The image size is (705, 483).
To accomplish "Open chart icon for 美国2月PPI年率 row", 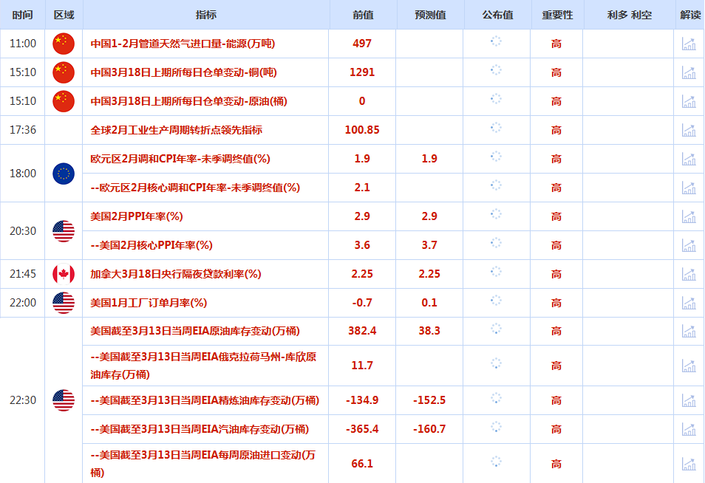I will pos(689,216).
